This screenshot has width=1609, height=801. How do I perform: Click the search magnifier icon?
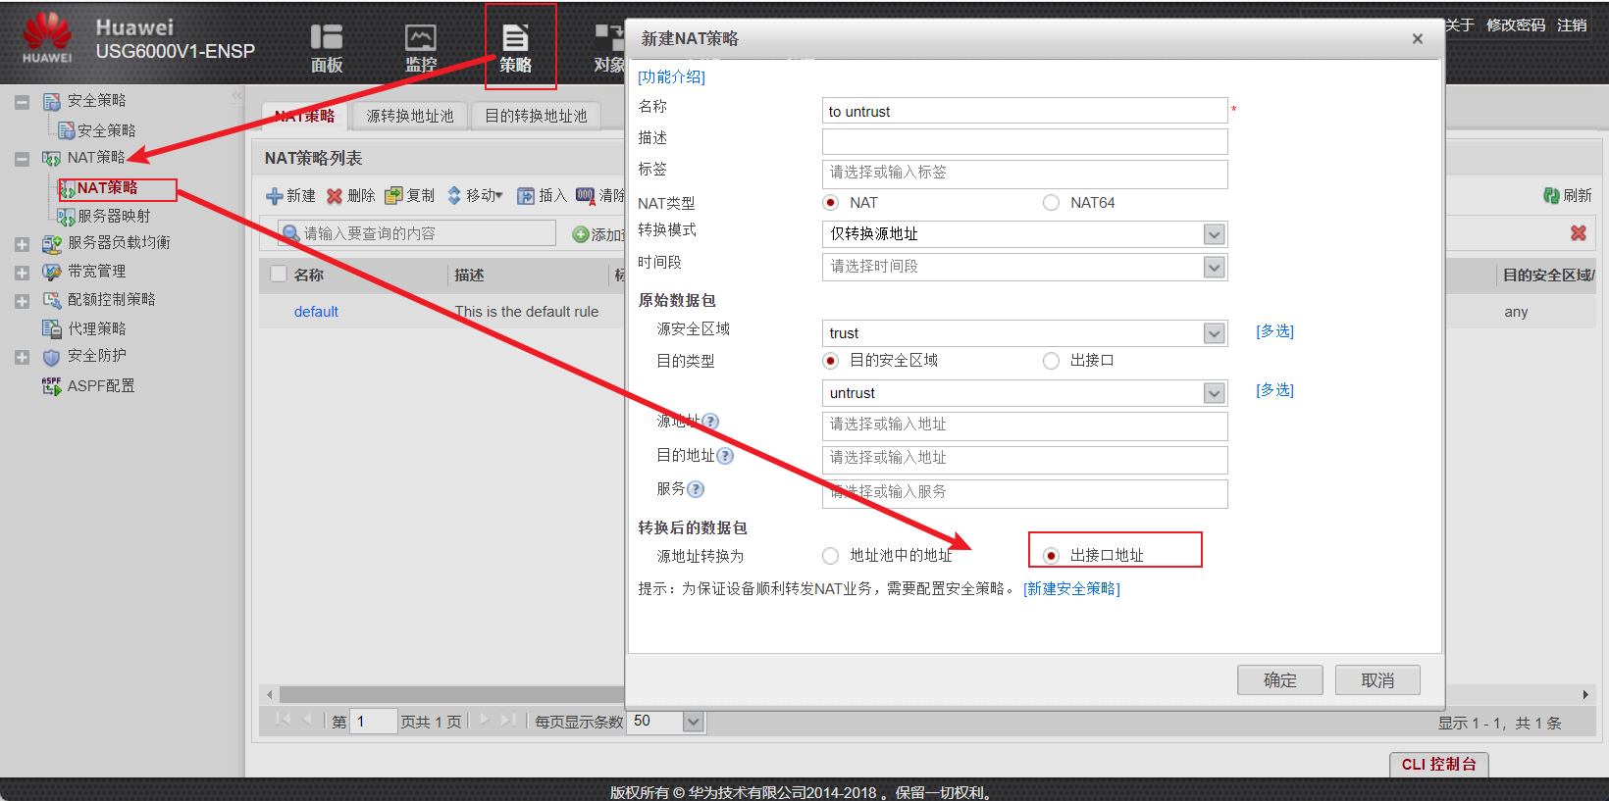(x=290, y=233)
